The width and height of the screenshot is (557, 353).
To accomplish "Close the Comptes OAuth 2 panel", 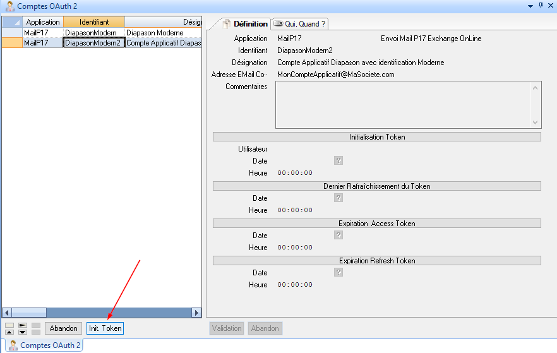I will click(551, 6).
